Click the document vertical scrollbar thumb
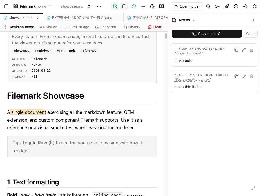Image resolution: width=261 pixels, height=196 pixels. point(166,36)
